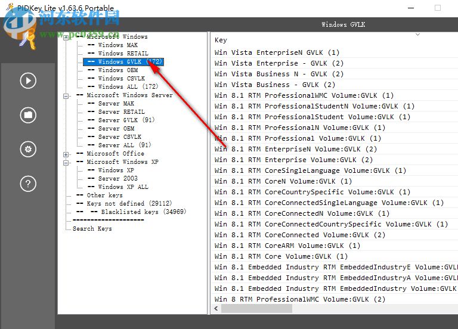
Task: Select row Win 8.1 RTM CoreN Volume:GVLK
Action: point(334,181)
